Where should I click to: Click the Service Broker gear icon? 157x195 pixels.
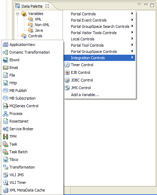point(6,129)
